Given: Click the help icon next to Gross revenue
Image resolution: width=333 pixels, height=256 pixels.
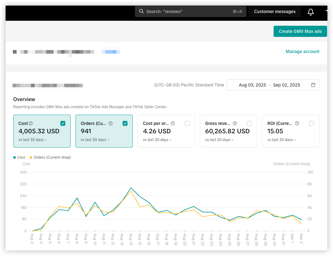Looking at the screenshot, I should click(x=235, y=123).
